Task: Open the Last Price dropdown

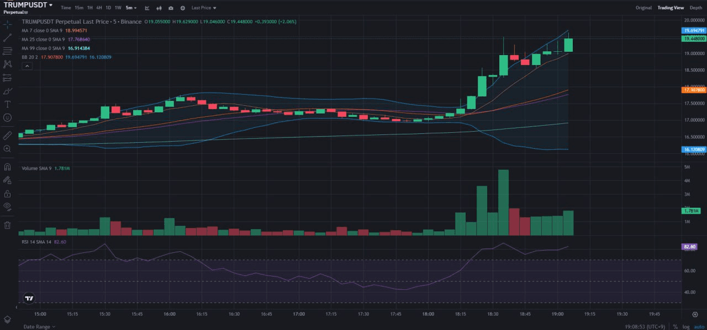Action: (204, 8)
